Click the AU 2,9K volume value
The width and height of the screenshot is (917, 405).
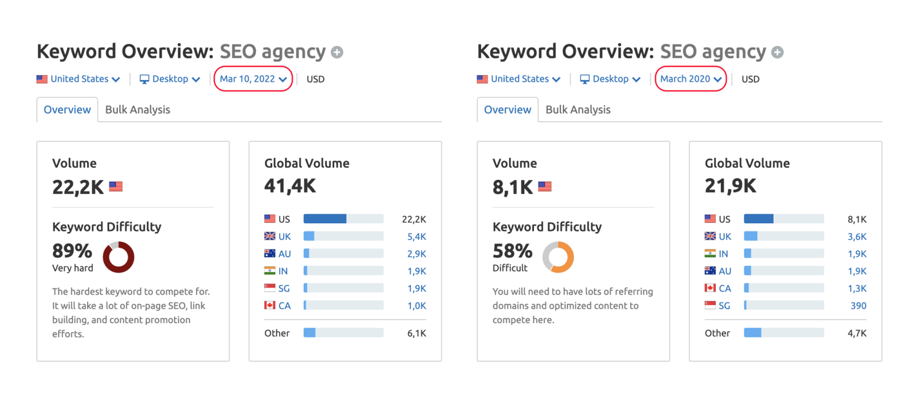point(417,254)
